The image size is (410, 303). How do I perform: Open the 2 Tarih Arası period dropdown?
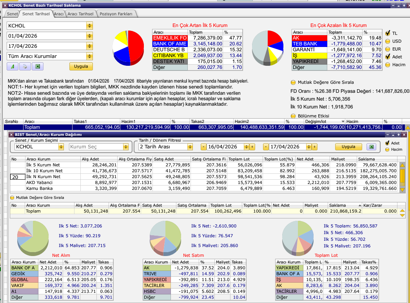click(x=190, y=147)
